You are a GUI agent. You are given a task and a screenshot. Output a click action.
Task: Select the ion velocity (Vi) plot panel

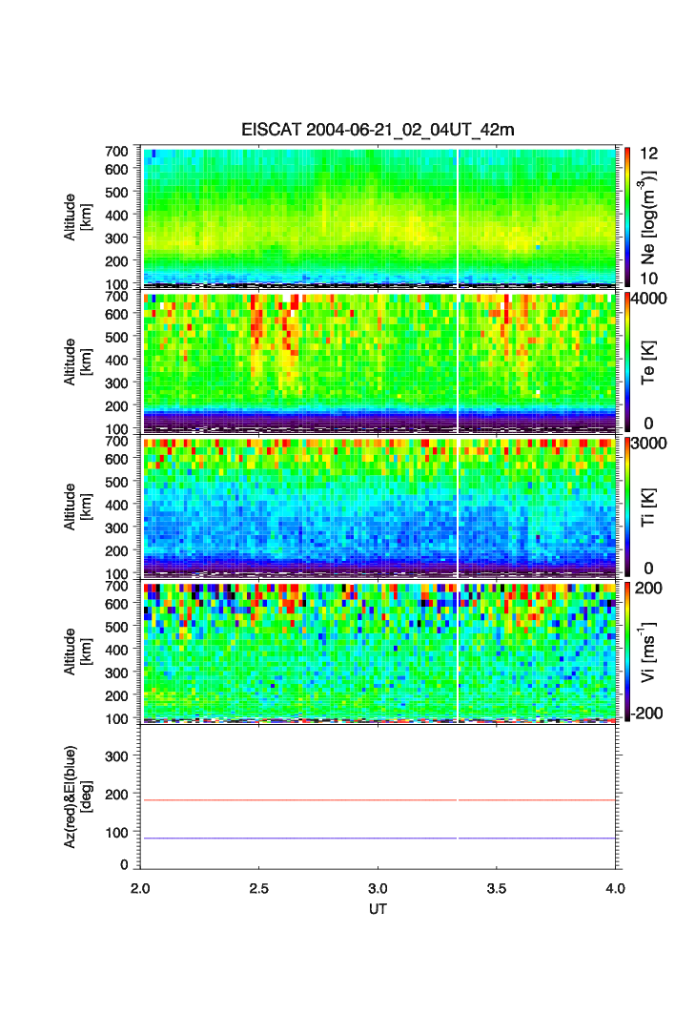[x=379, y=652]
